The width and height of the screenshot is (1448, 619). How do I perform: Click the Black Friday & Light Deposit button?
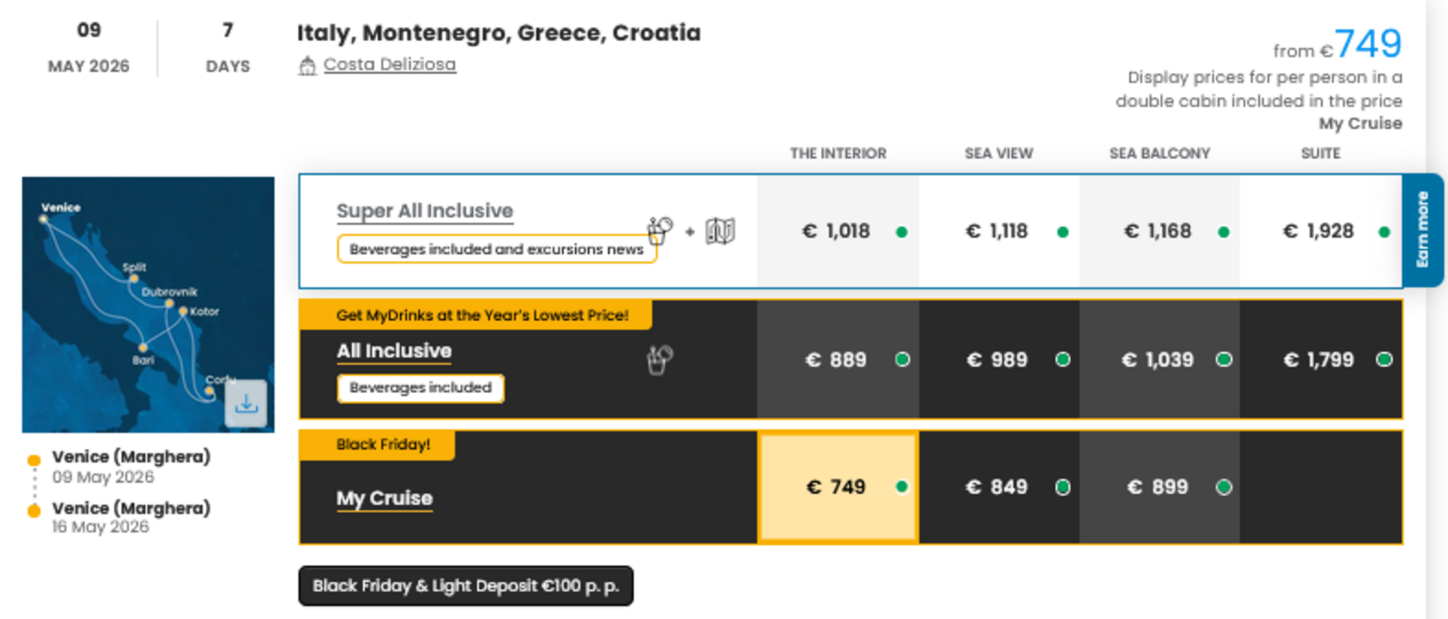pos(465,586)
